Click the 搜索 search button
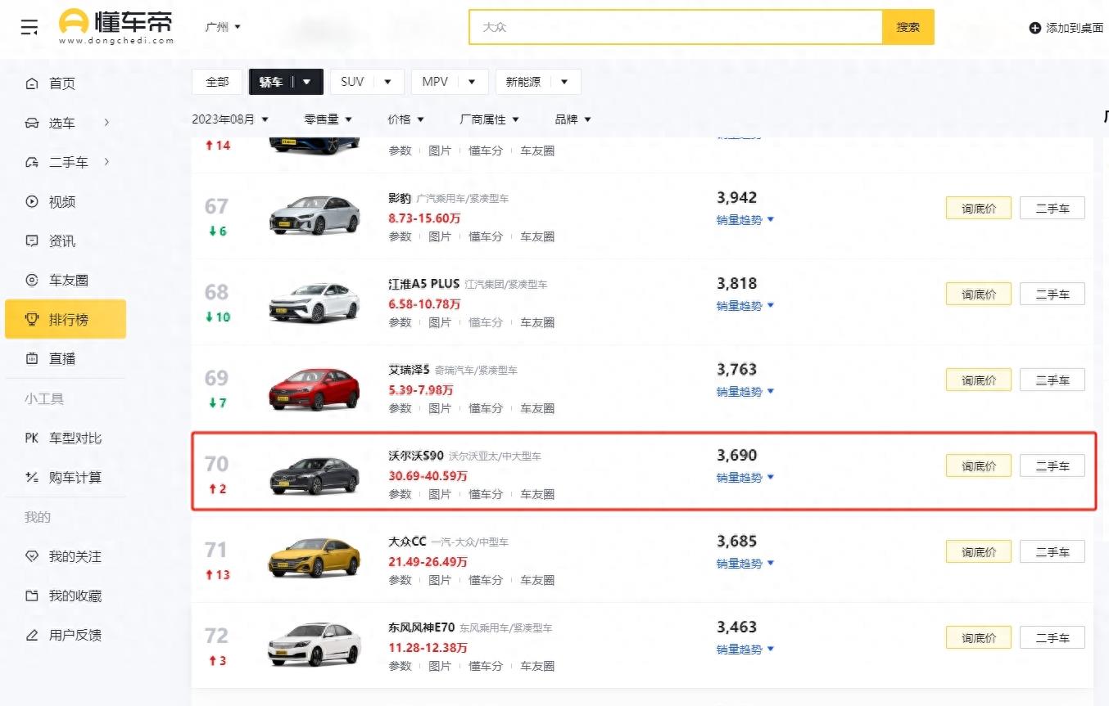Image resolution: width=1109 pixels, height=706 pixels. click(x=908, y=27)
